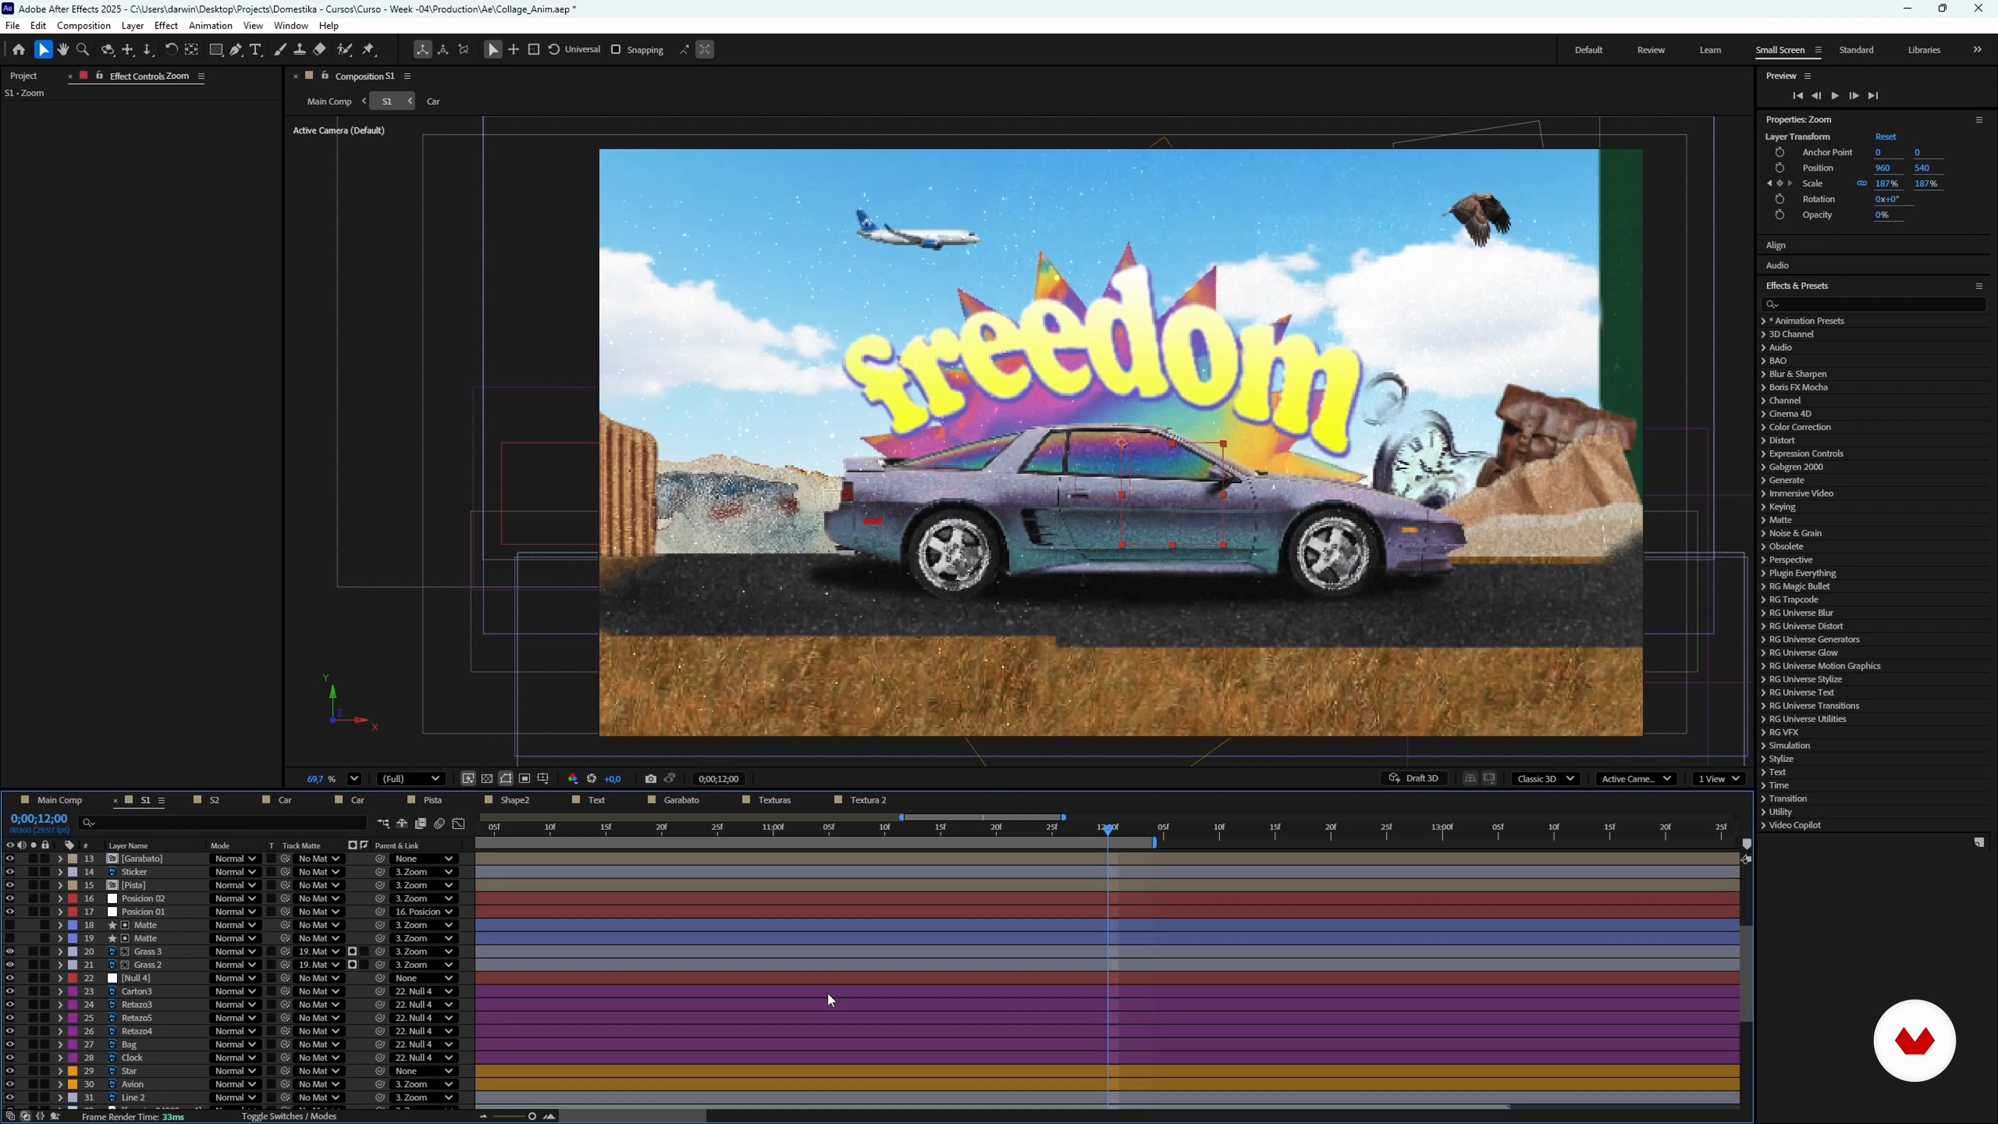Click the Home icon in toolbar
This screenshot has width=1998, height=1124.
pos(19,49)
